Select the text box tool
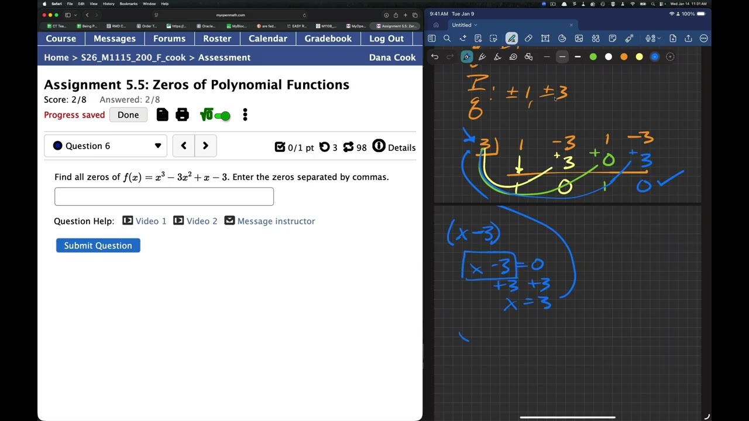749x421 pixels. point(545,39)
